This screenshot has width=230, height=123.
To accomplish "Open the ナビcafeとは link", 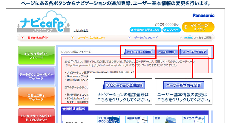I will point(81,30).
